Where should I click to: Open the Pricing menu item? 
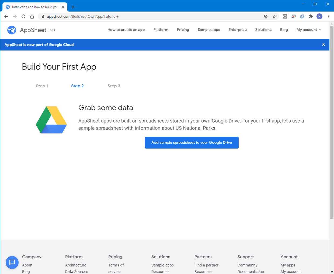tap(183, 30)
